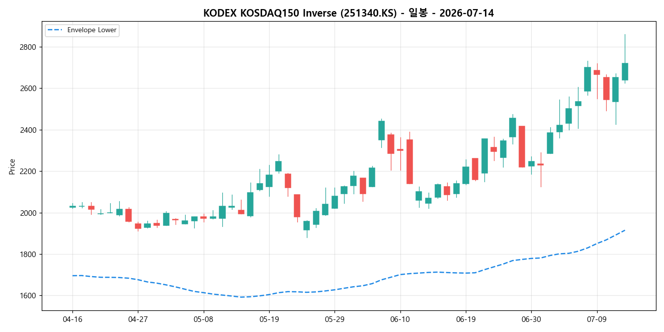
Task: Click the 06-19 x-axis date label
Action: point(466,319)
